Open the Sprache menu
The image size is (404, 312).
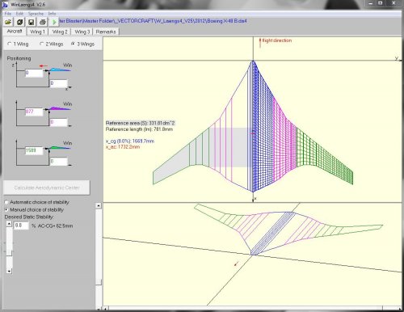[36, 13]
